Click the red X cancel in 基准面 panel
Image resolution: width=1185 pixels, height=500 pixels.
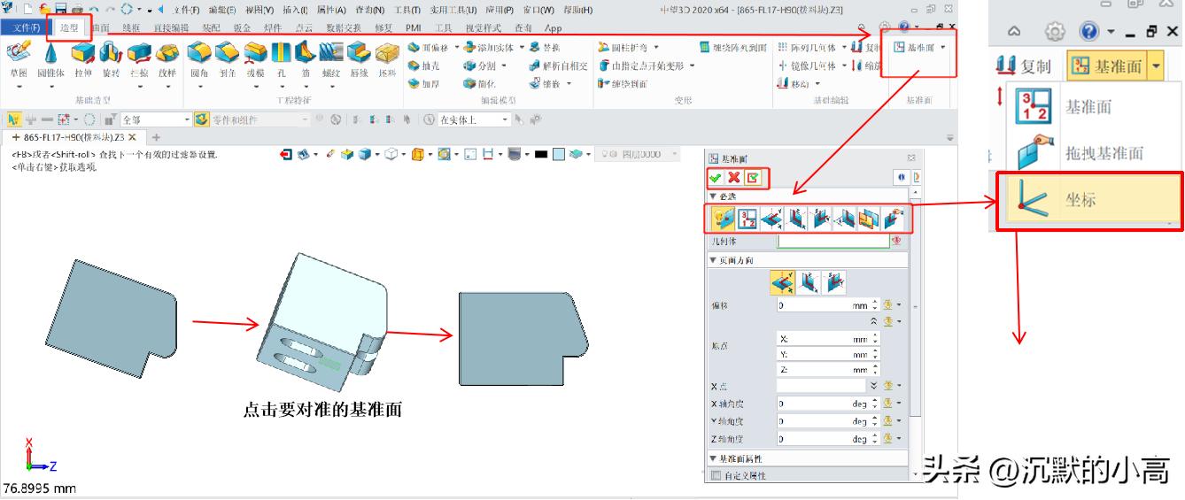[x=733, y=178]
